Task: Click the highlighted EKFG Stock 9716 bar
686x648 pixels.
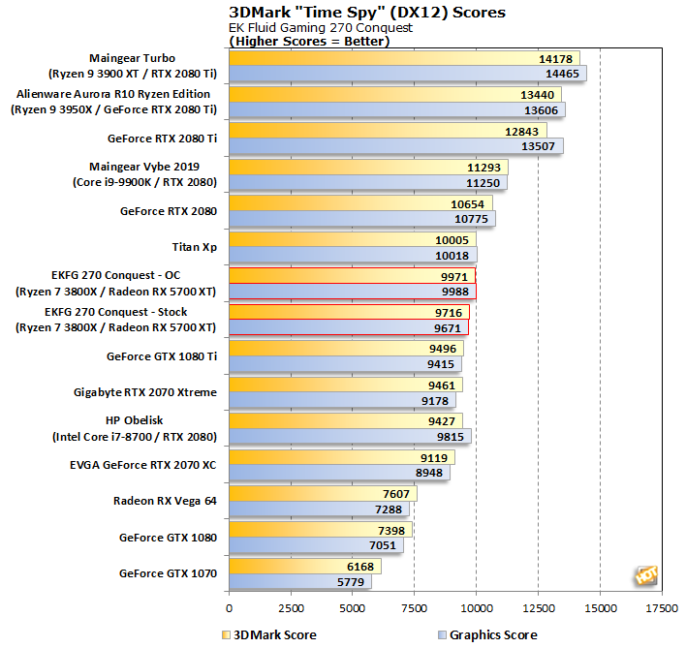Action: click(349, 313)
